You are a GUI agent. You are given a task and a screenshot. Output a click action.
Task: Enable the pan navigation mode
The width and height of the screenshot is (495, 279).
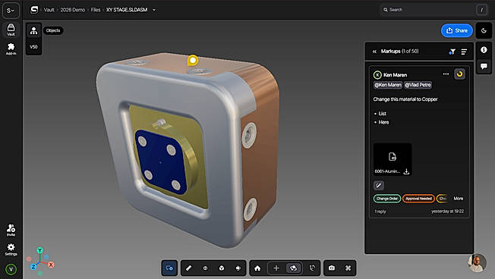pos(276,268)
